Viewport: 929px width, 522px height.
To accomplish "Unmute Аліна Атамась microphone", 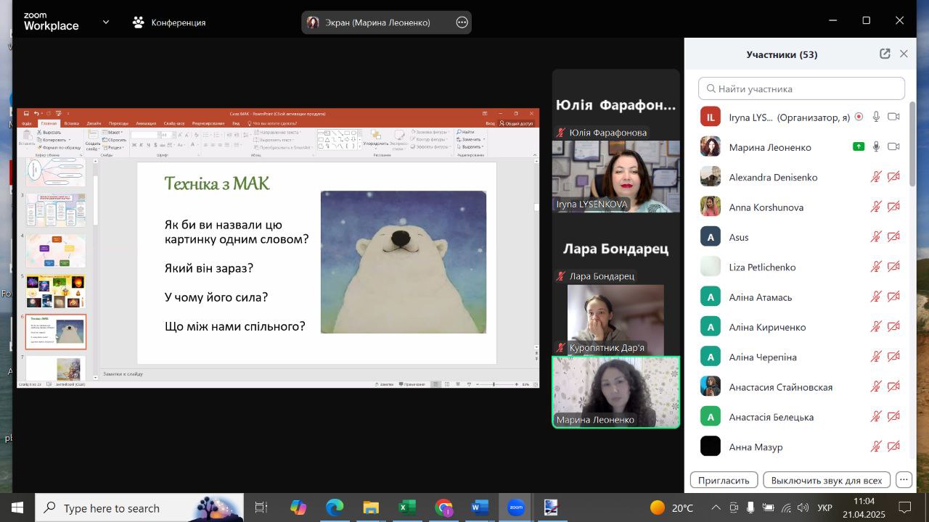I will 876,297.
